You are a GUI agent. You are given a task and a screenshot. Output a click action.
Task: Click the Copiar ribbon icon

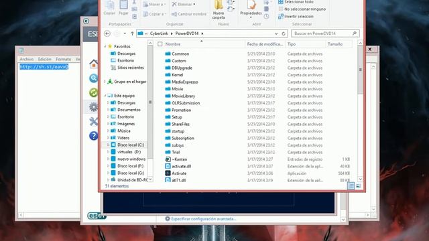(x=109, y=7)
